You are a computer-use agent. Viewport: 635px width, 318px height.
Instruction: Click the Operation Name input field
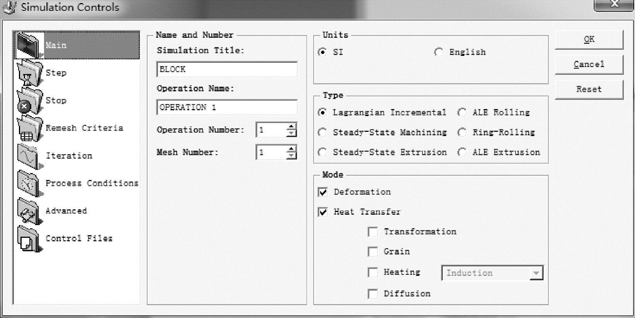coord(227,108)
